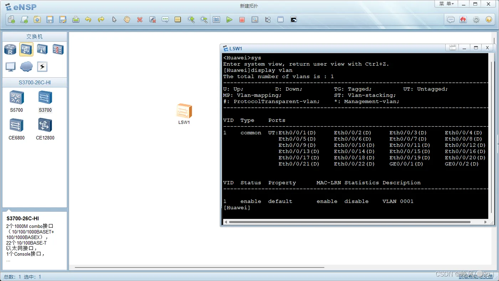Click the red X delete icon

click(x=140, y=20)
